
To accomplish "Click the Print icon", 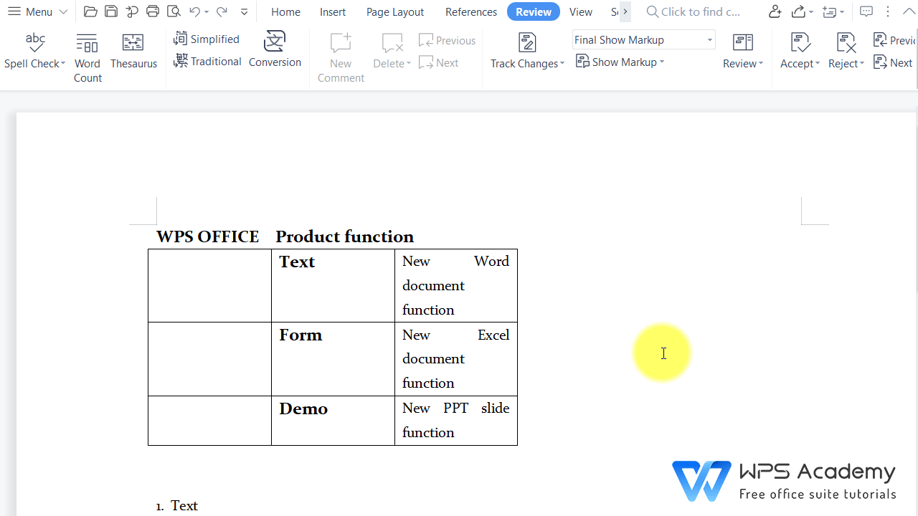I will click(x=152, y=11).
